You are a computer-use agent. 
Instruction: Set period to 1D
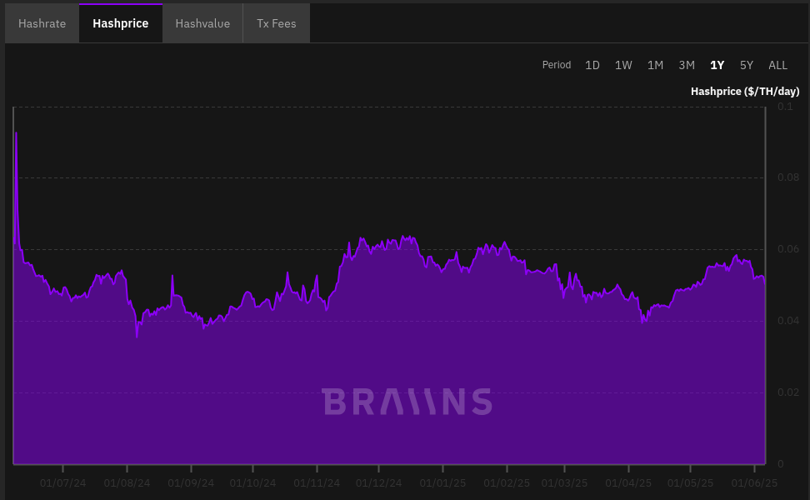point(592,65)
